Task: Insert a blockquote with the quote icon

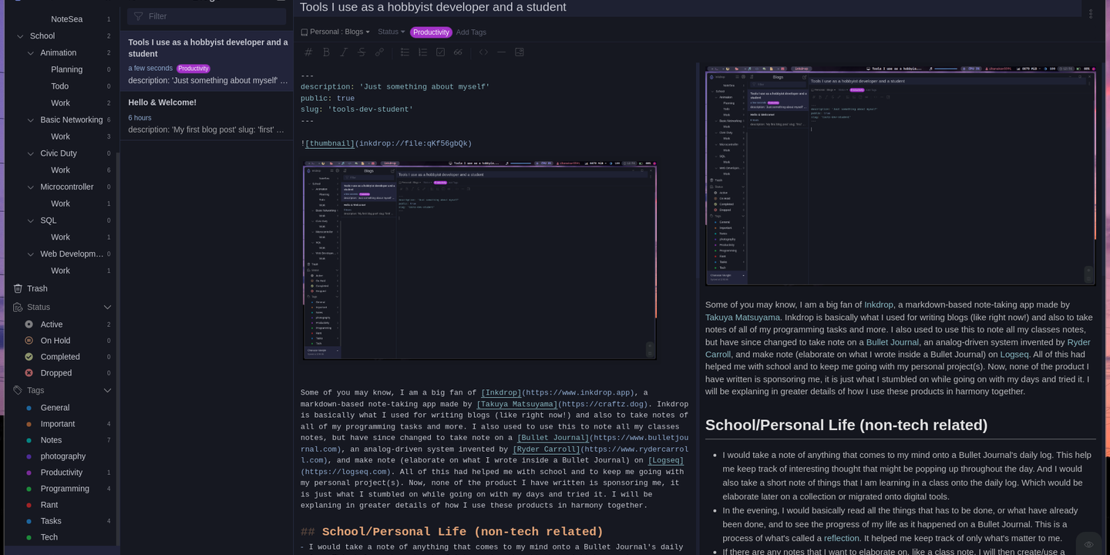Action: pos(458,52)
